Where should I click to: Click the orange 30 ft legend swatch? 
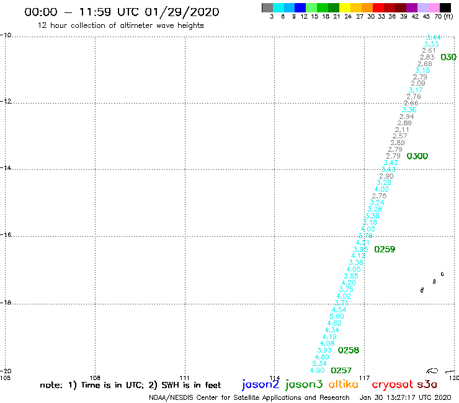[x=367, y=7]
